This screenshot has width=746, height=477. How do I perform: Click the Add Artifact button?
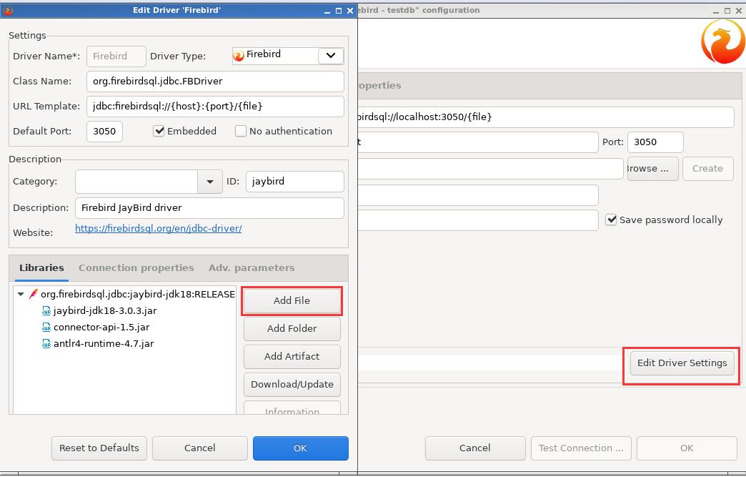(292, 356)
